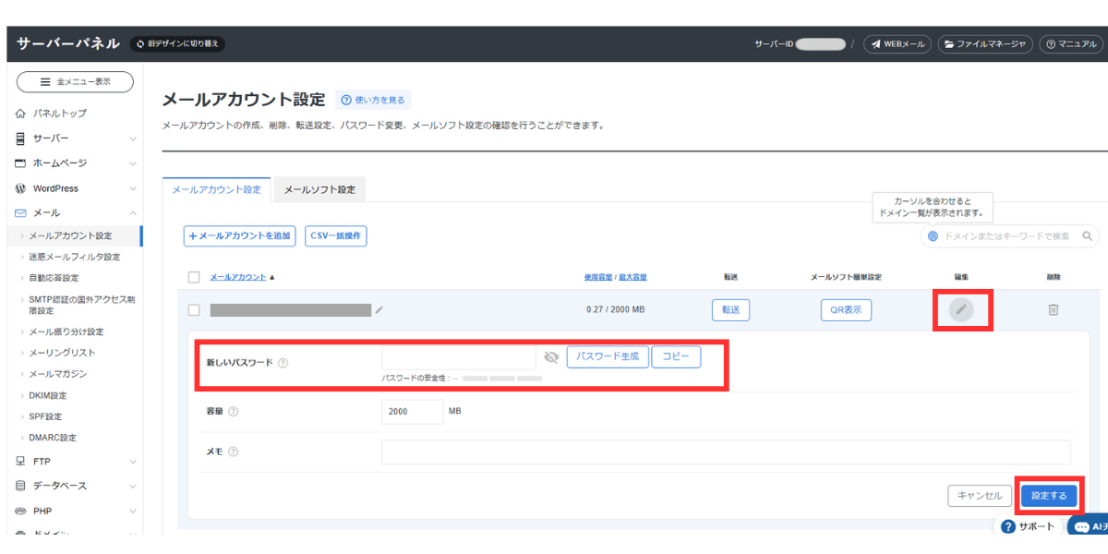Click the パスワード生成 button
Screen dimensions: 1108x554
coord(607,356)
